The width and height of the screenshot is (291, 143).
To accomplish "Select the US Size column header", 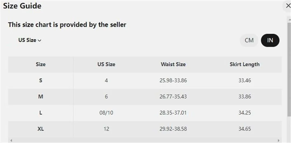I will [106, 64].
